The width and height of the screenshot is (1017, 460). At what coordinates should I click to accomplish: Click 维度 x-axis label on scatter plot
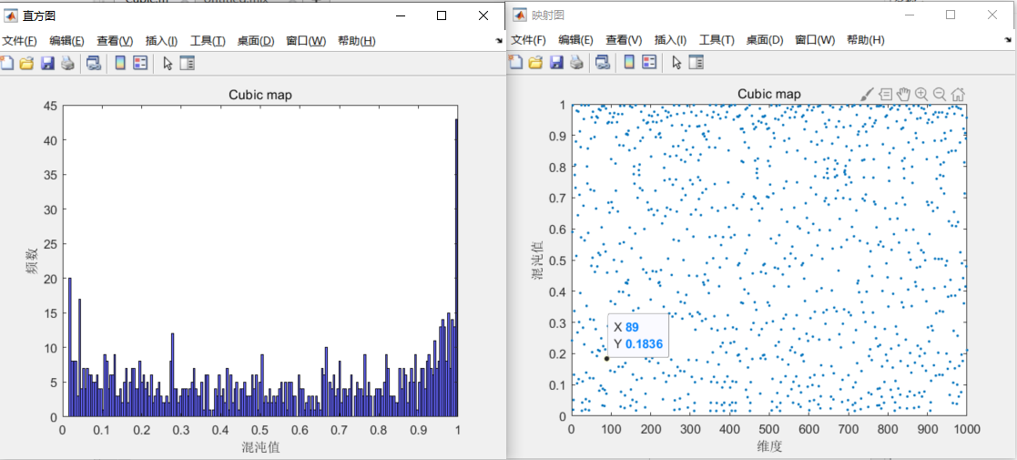(x=769, y=446)
